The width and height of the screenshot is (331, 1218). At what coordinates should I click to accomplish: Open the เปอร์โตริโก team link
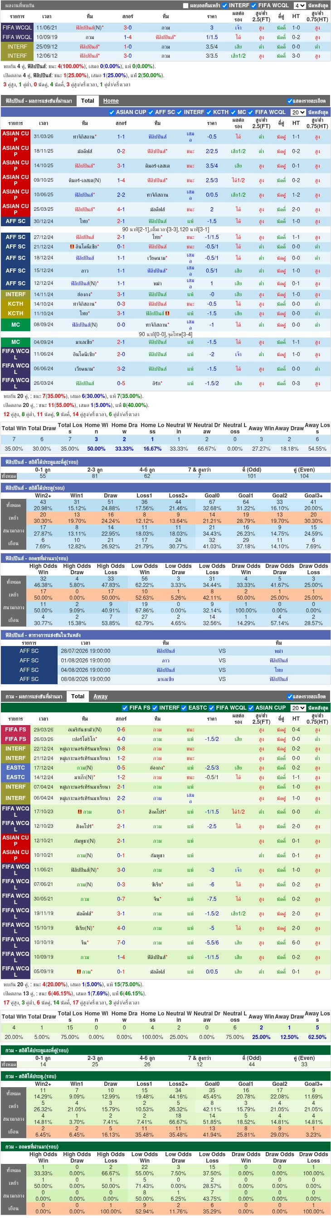pyautogui.click(x=84, y=739)
